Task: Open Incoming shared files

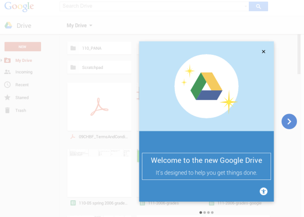Action: pyautogui.click(x=24, y=72)
